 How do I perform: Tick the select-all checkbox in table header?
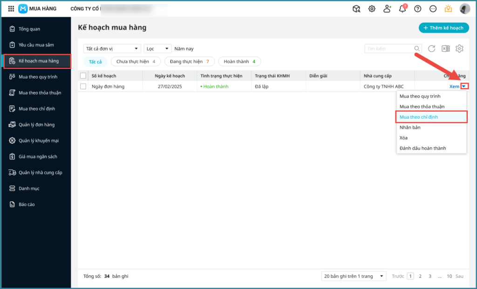click(x=83, y=76)
